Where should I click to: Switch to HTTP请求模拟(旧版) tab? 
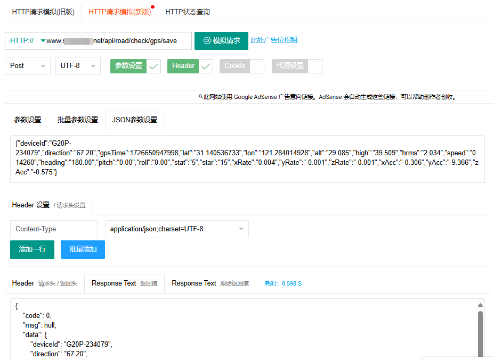43,12
